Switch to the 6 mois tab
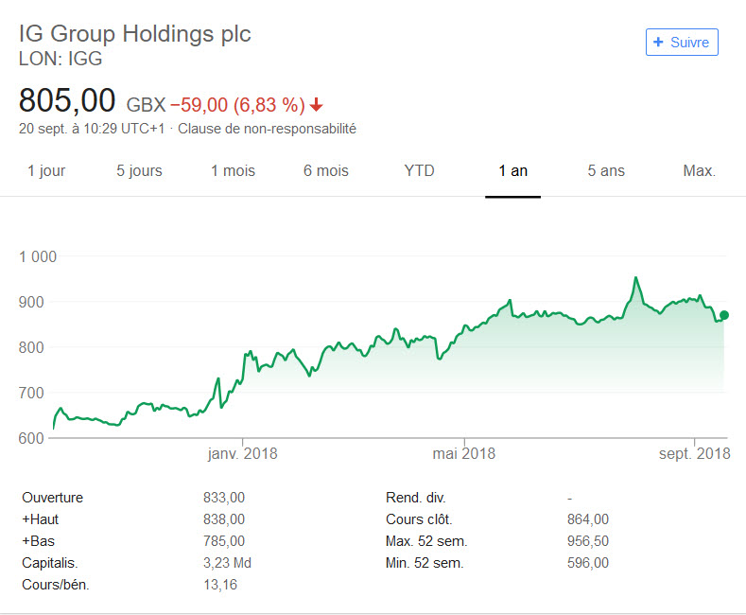This screenshot has width=746, height=615. pos(326,171)
